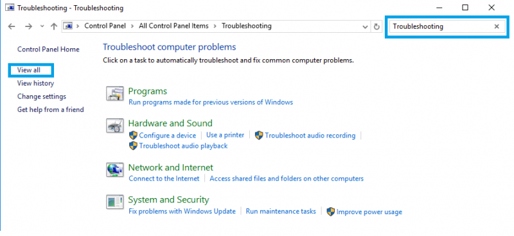Click inside the Troubleshooting search field
The width and height of the screenshot is (514, 236).
point(441,26)
